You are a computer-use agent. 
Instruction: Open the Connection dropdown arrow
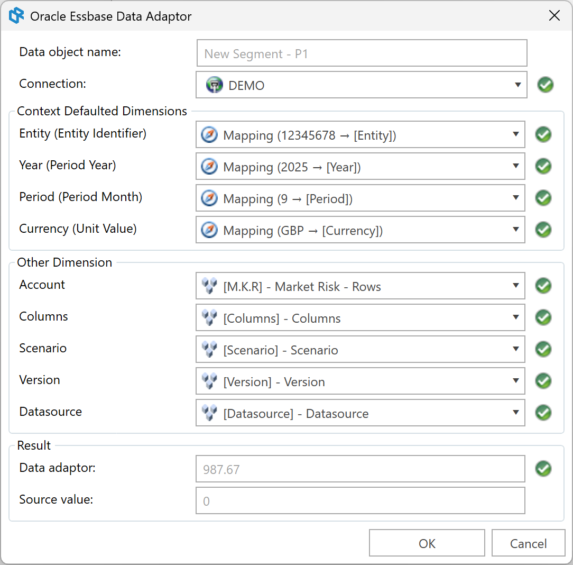click(518, 85)
